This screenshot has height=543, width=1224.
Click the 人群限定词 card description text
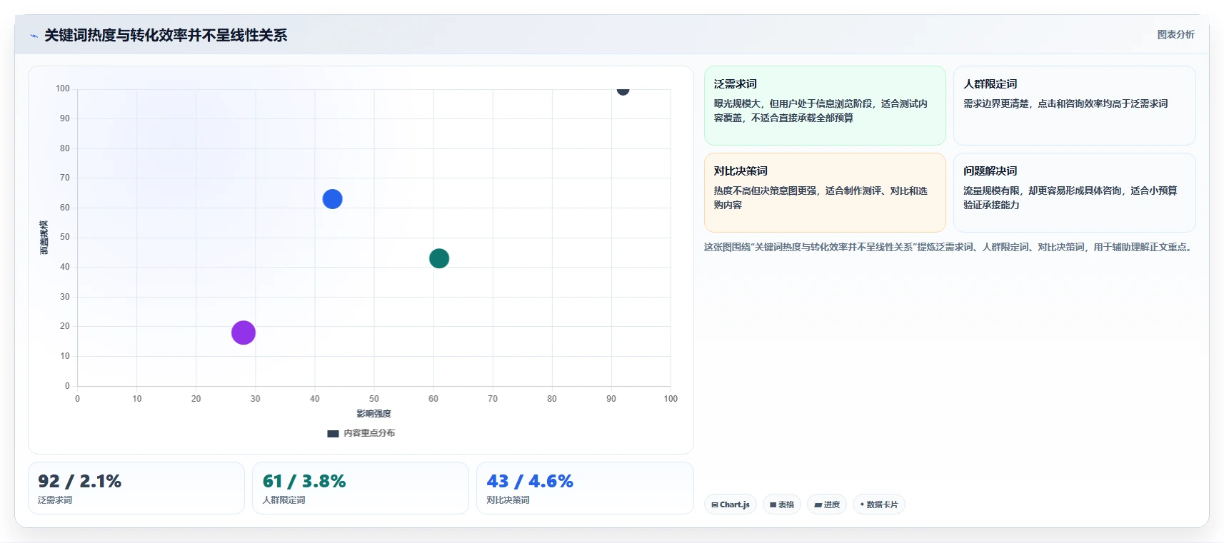click(1065, 103)
